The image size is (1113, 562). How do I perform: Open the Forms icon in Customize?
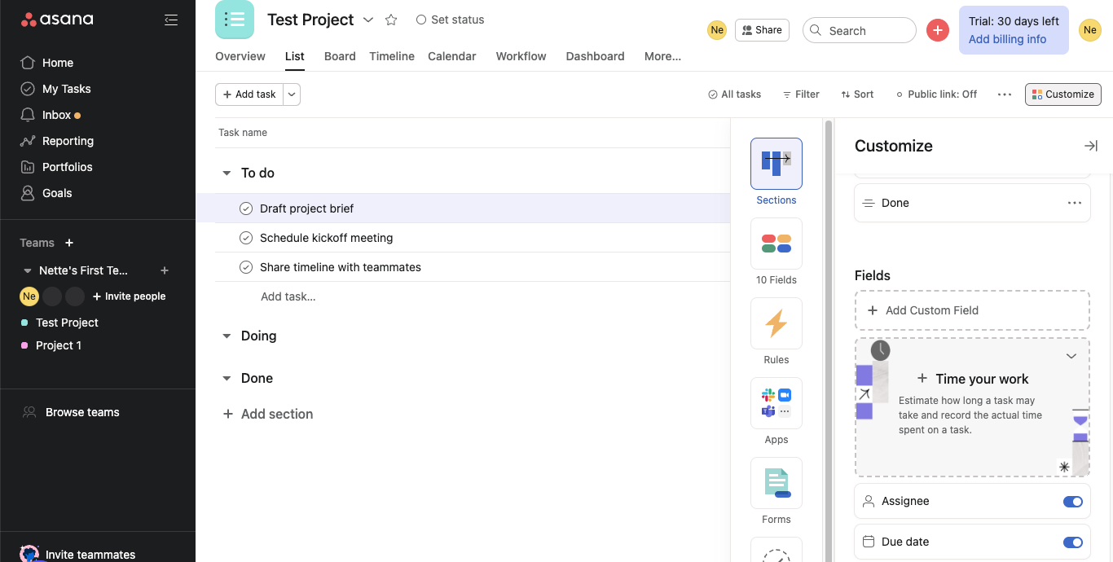pyautogui.click(x=776, y=483)
